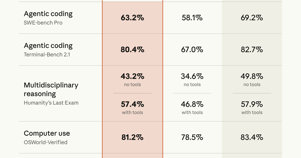Screen dimensions: 301x158
Task: Click the 46.8% with tools value
Action: coord(192,104)
